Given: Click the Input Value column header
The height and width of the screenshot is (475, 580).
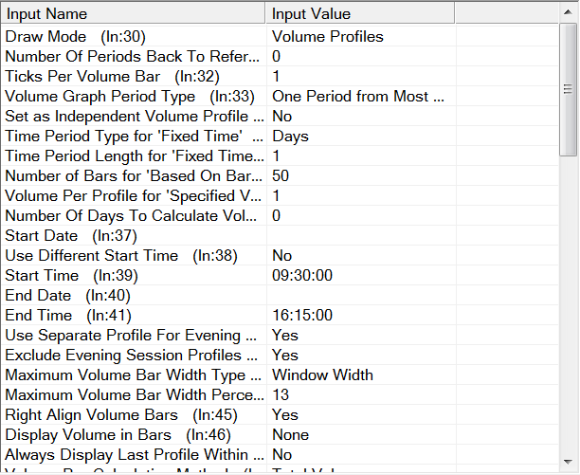Looking at the screenshot, I should (x=360, y=13).
